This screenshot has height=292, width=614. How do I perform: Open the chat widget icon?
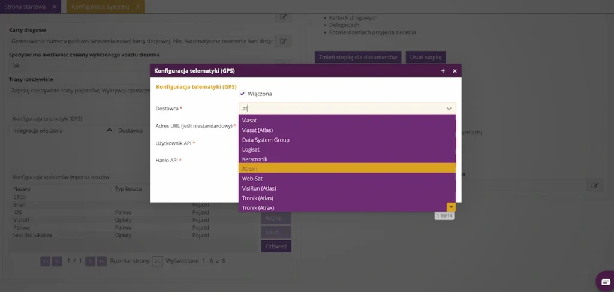[606, 281]
